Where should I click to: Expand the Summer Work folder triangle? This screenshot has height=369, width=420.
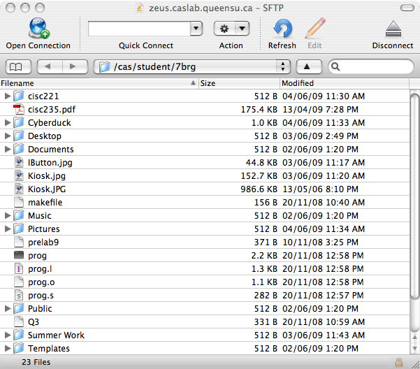pyautogui.click(x=8, y=335)
